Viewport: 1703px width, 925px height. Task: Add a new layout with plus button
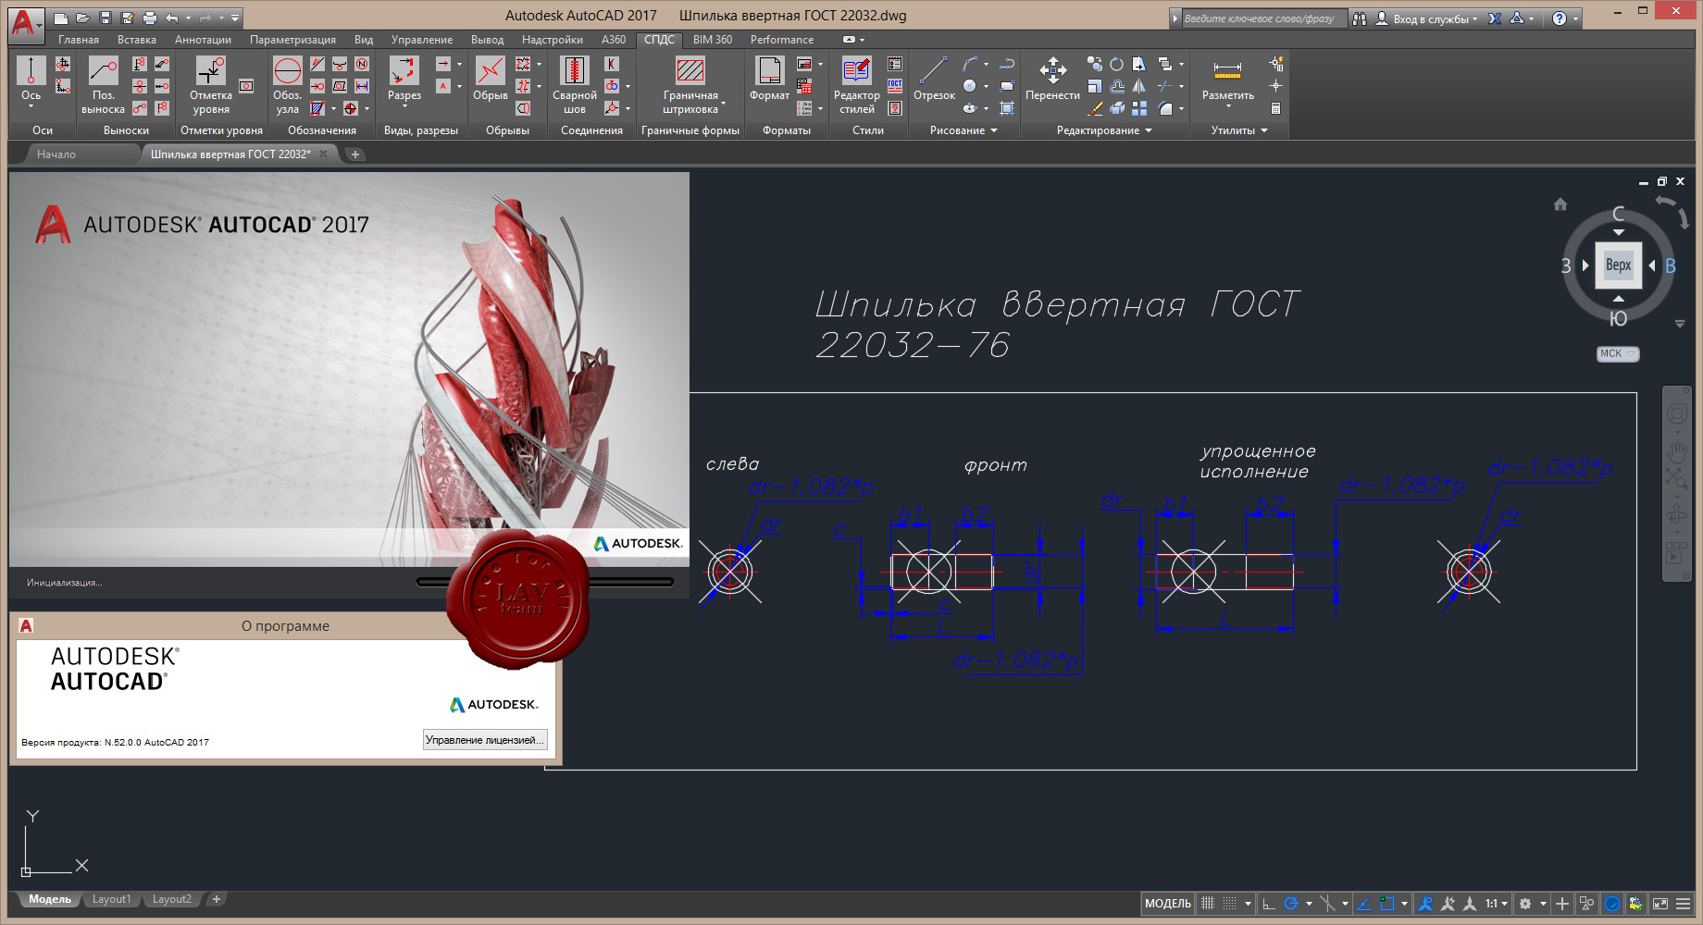point(216,899)
